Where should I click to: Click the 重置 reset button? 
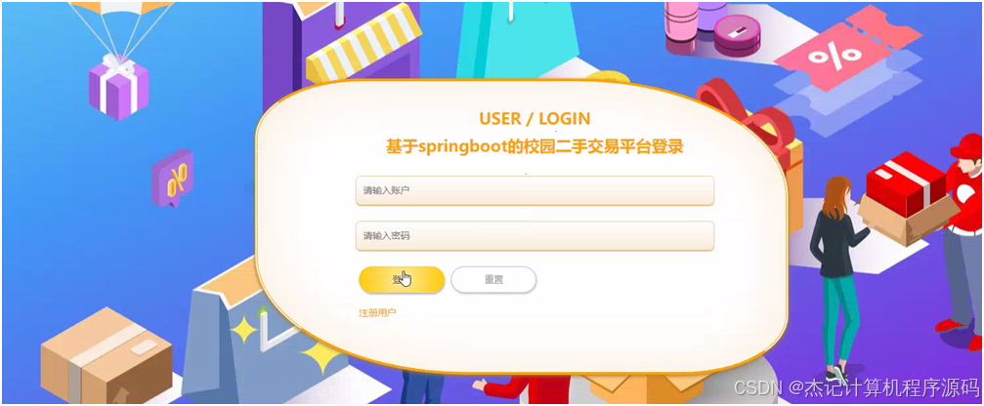[493, 279]
